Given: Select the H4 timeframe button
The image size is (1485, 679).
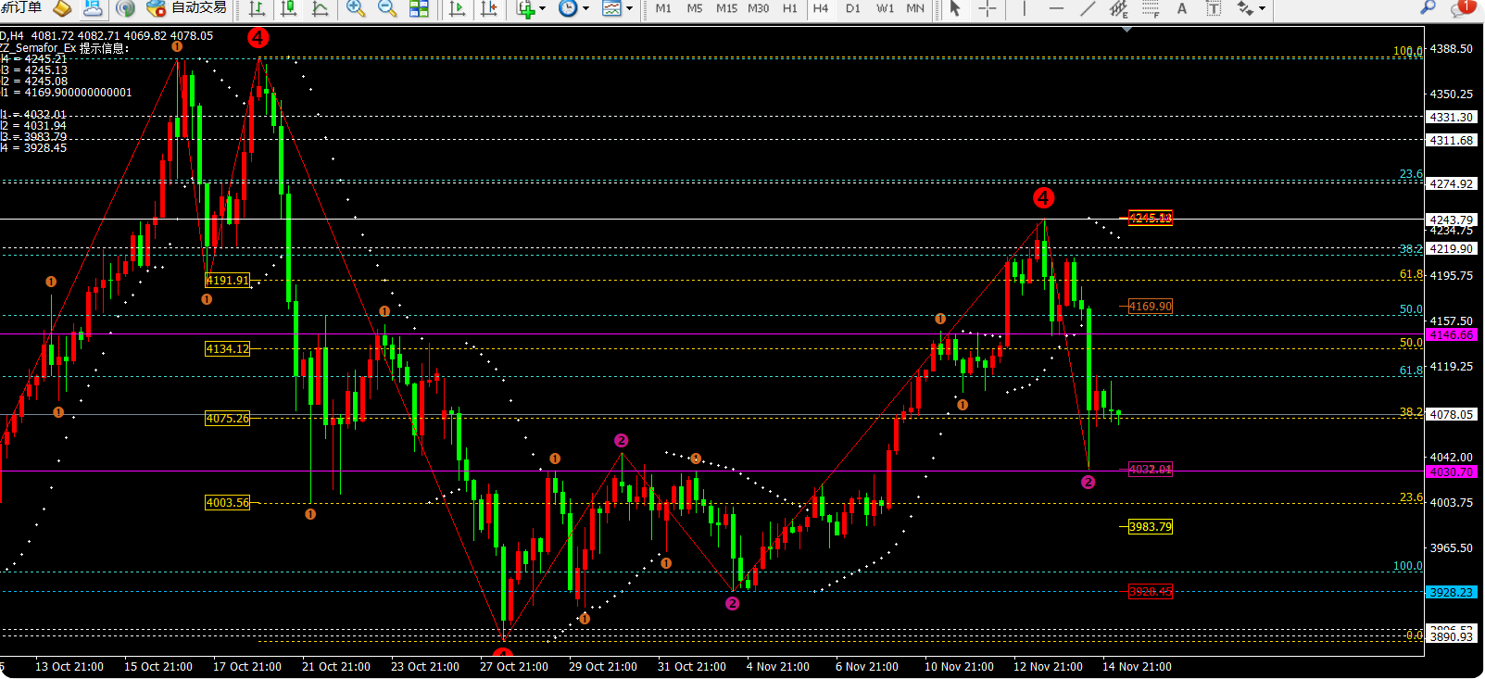Looking at the screenshot, I should pos(821,8).
